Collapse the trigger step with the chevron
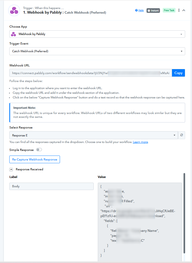 click(x=184, y=10)
